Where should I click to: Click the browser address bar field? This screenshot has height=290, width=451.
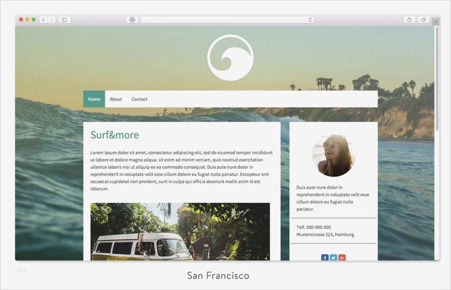tap(227, 19)
